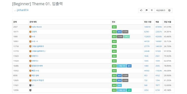The width and height of the screenshot is (187, 94).
Task: Click the 디버그 tag on A+B row
Action: tap(127, 37)
